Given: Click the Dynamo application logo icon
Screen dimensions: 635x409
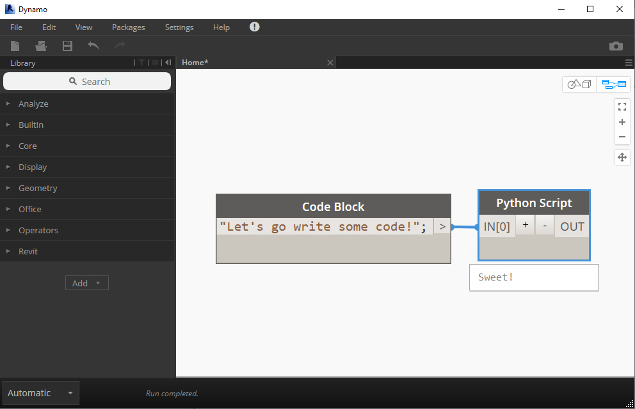Looking at the screenshot, I should (10, 9).
